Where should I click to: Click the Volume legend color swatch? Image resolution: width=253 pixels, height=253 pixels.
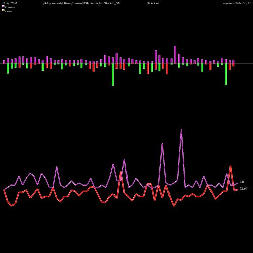(3, 6)
